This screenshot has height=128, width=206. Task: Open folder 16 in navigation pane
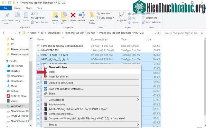12,39
